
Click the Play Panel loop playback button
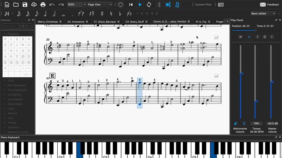(264, 37)
